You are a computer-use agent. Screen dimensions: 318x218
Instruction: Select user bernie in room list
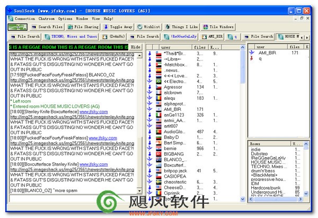[170, 149]
